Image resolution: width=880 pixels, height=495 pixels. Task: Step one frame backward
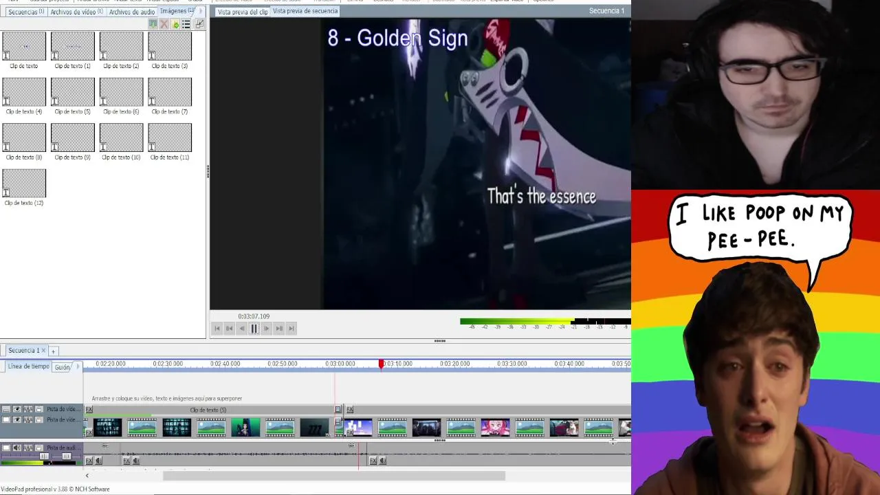point(242,329)
